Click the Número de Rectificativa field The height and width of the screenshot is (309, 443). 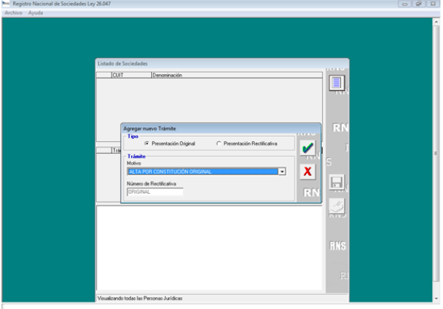[x=155, y=192]
